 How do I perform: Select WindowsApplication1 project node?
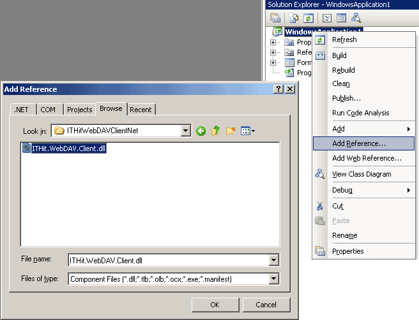323,32
